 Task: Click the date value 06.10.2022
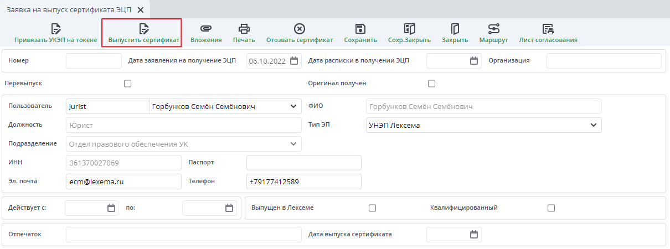tap(267, 61)
